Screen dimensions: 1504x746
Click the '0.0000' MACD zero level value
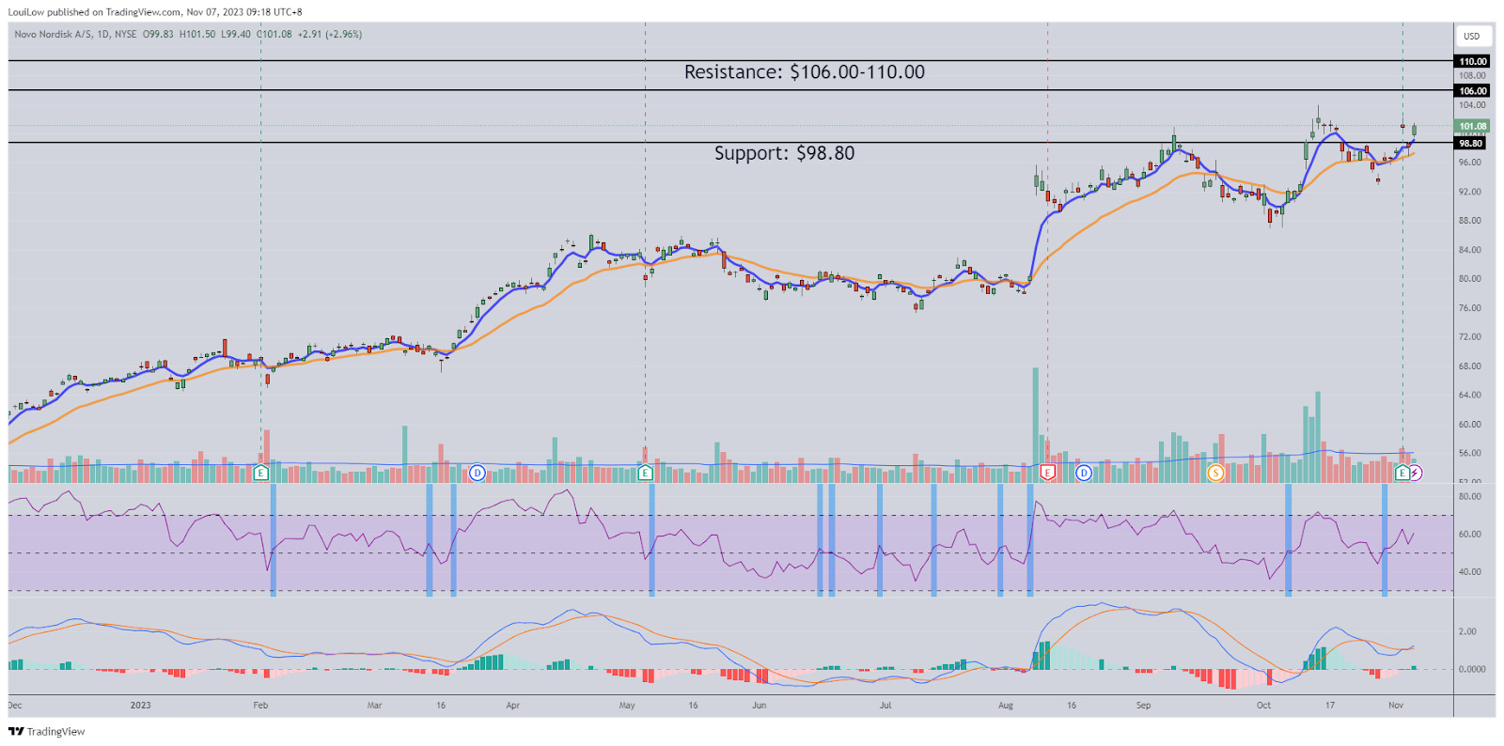tap(1471, 669)
